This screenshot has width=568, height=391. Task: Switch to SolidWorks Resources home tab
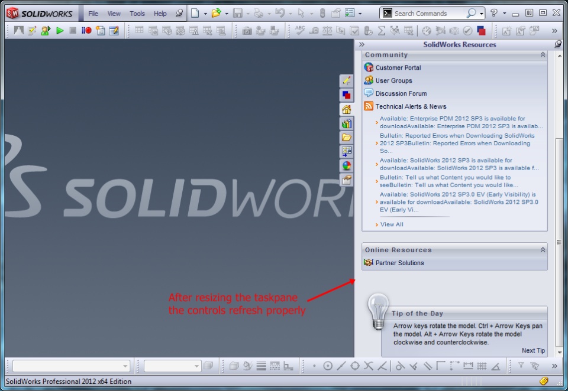346,109
